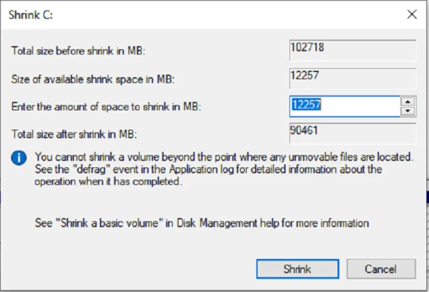
Task: Click the shrink amount input field
Action: tap(344, 106)
